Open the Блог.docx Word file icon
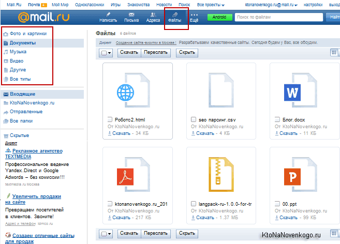The height and width of the screenshot is (244, 340). pos(301,90)
